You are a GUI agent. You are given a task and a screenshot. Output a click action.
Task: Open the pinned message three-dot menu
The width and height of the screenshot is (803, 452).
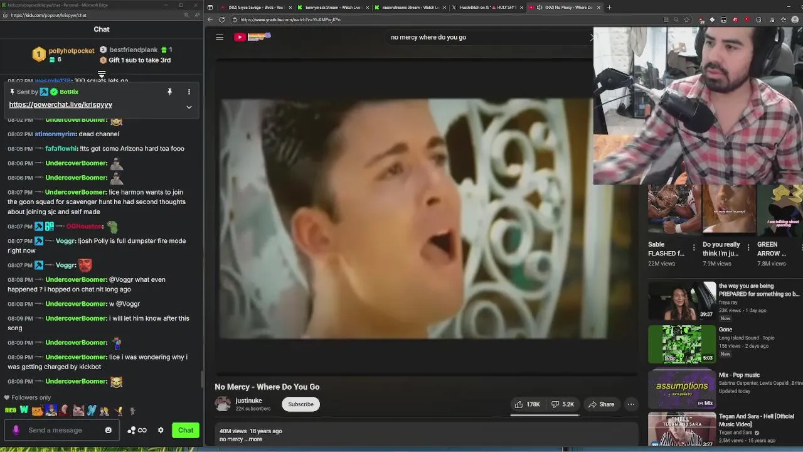[x=189, y=92]
